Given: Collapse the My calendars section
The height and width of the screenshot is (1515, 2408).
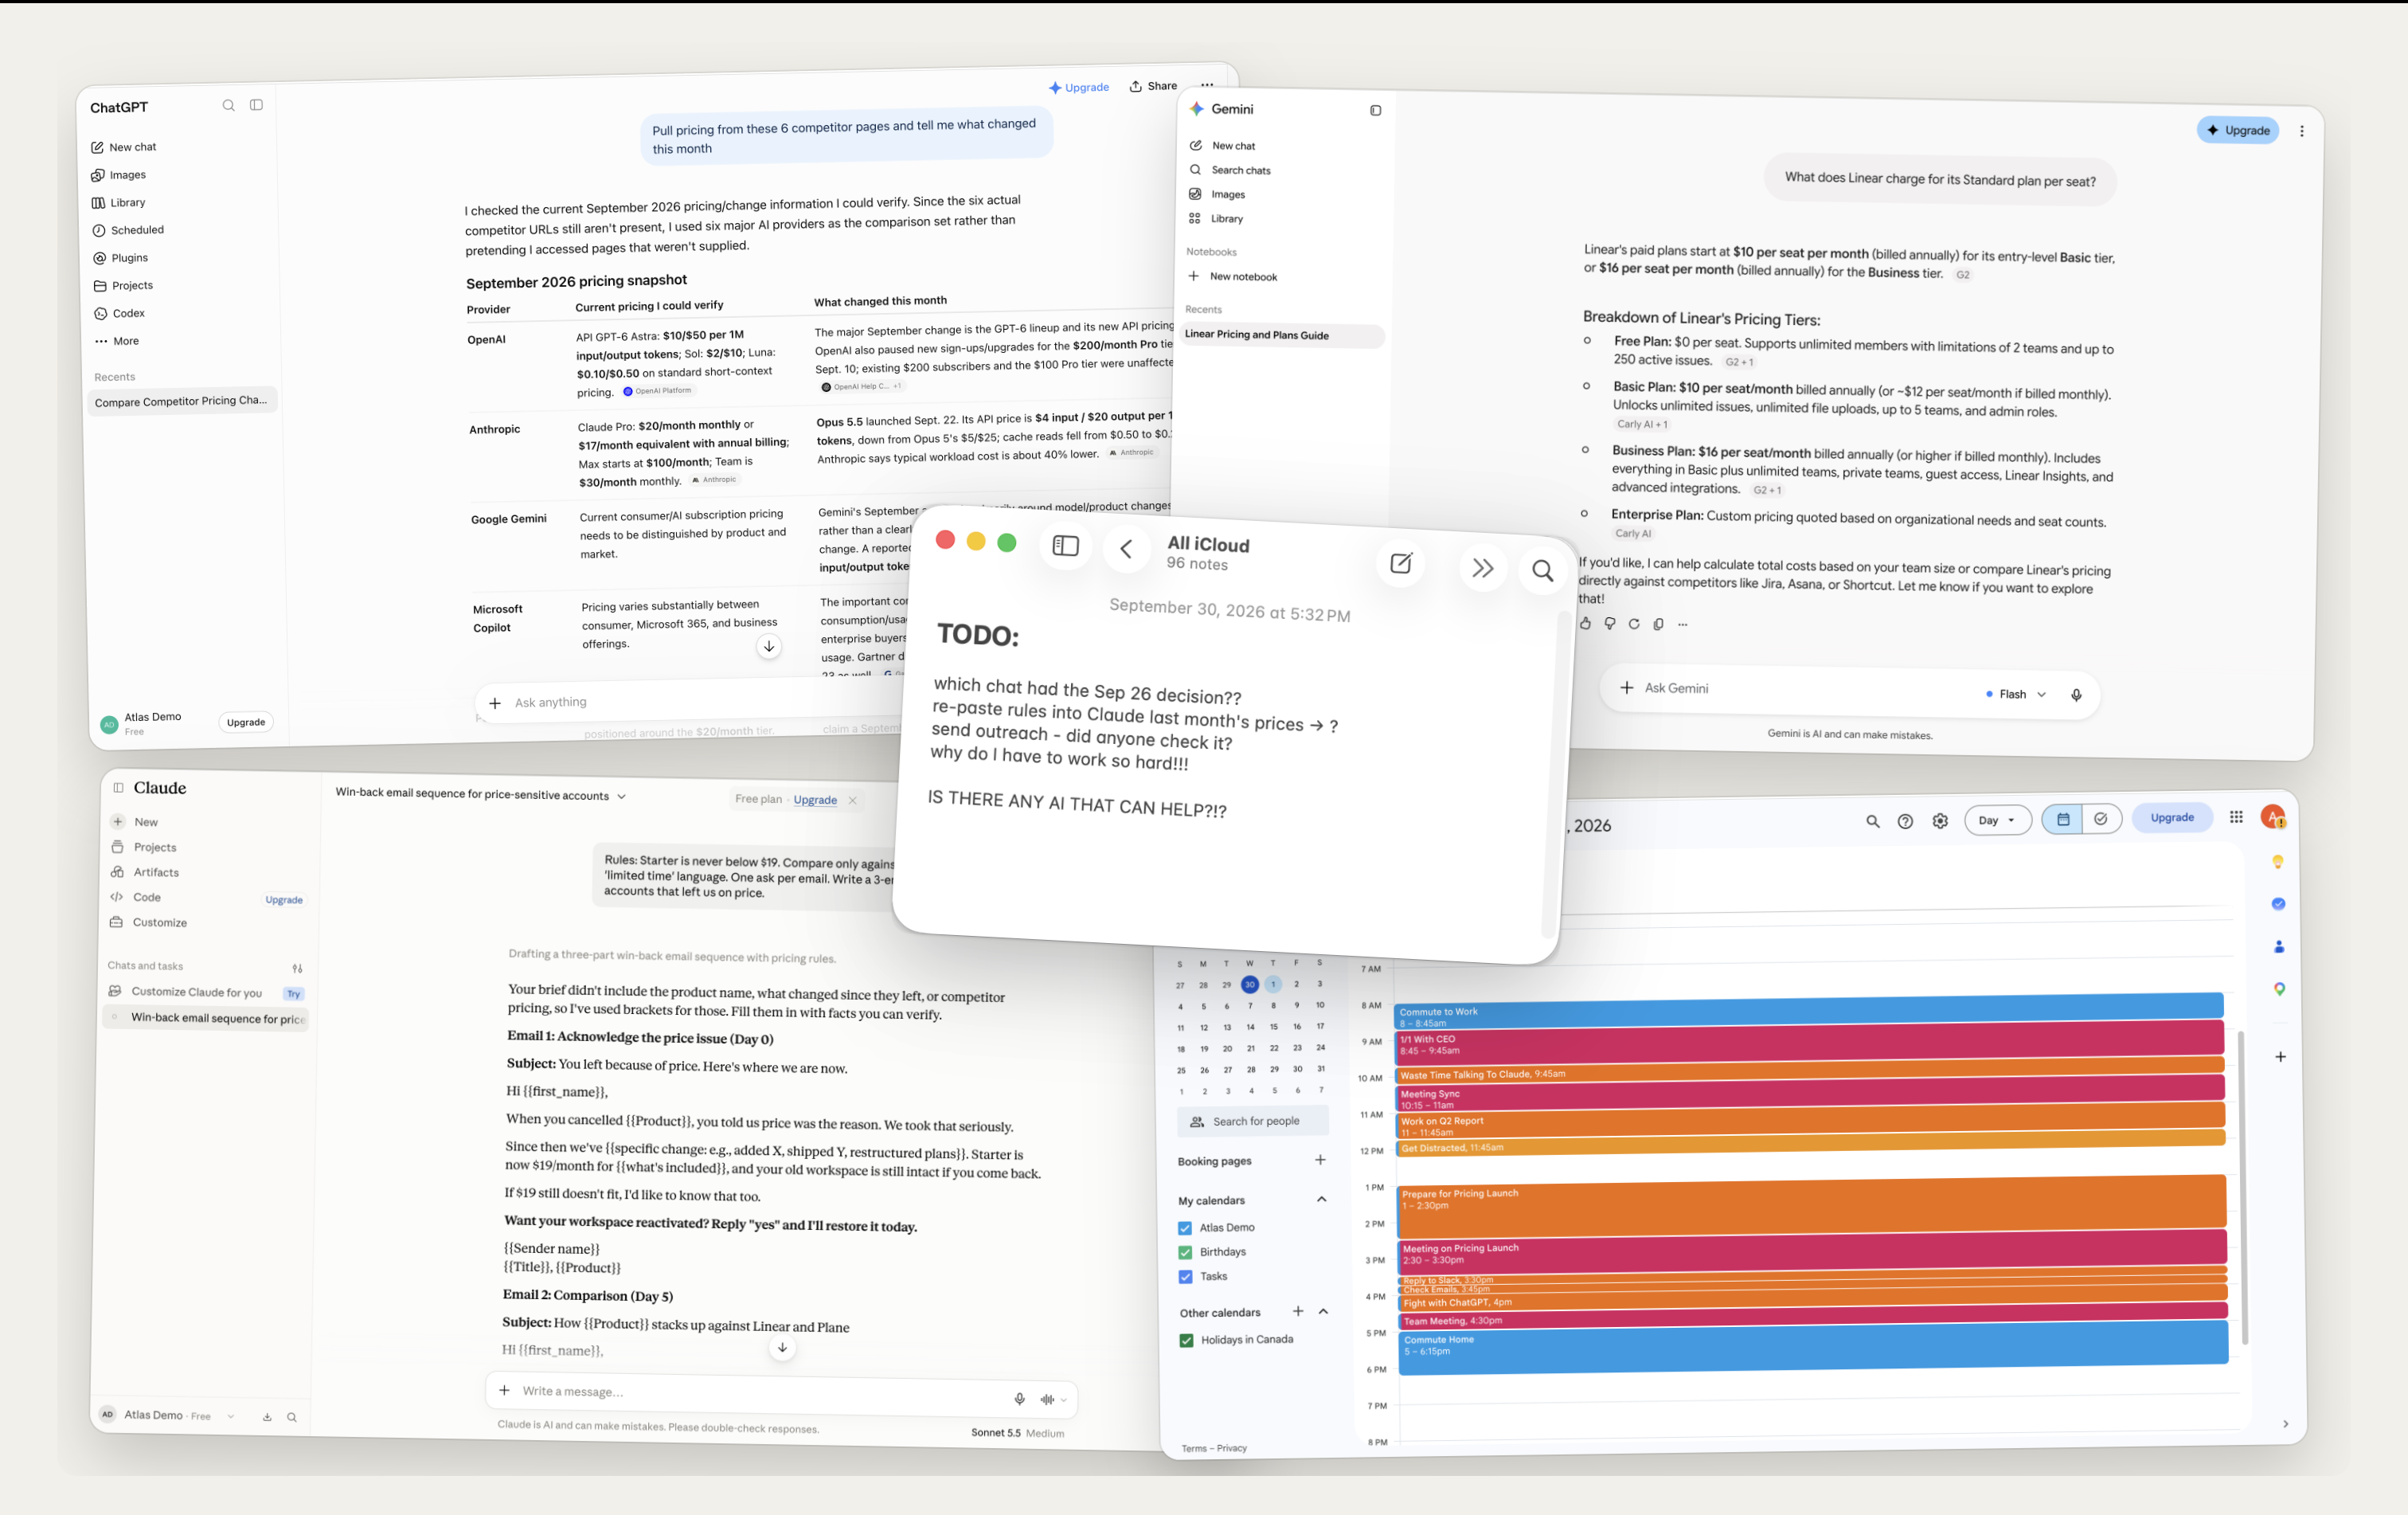Looking at the screenshot, I should 1322,1199.
